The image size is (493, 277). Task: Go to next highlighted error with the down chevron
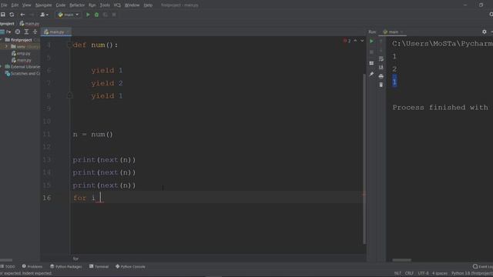(362, 41)
